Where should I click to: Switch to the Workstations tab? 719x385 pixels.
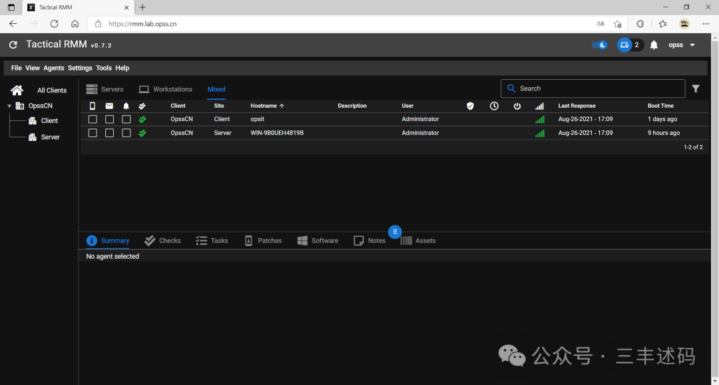(166, 89)
